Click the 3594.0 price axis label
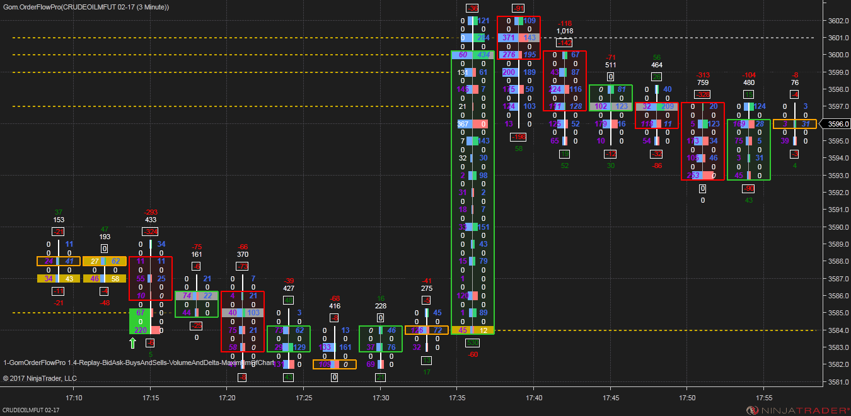This screenshot has height=416, width=851. 838,158
